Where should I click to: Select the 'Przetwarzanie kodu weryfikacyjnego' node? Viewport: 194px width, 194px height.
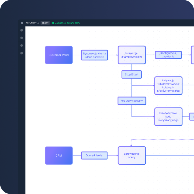pos(168,117)
